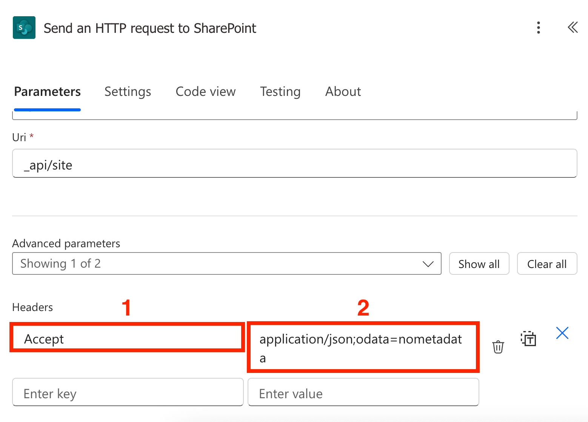Delete the Accept header row

click(498, 347)
